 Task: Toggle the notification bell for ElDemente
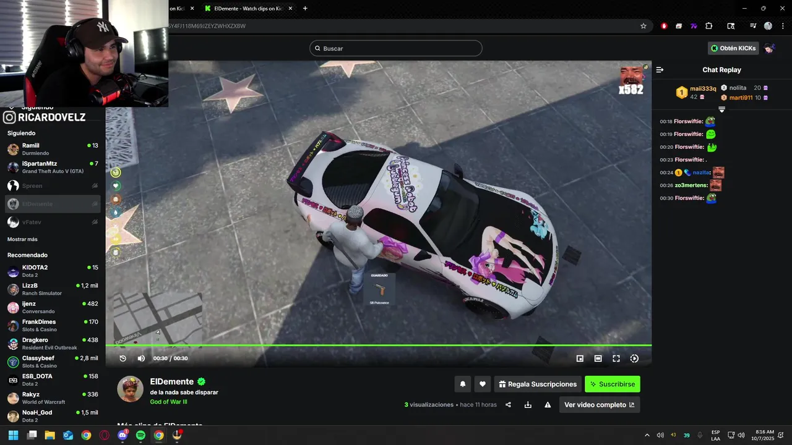click(462, 384)
